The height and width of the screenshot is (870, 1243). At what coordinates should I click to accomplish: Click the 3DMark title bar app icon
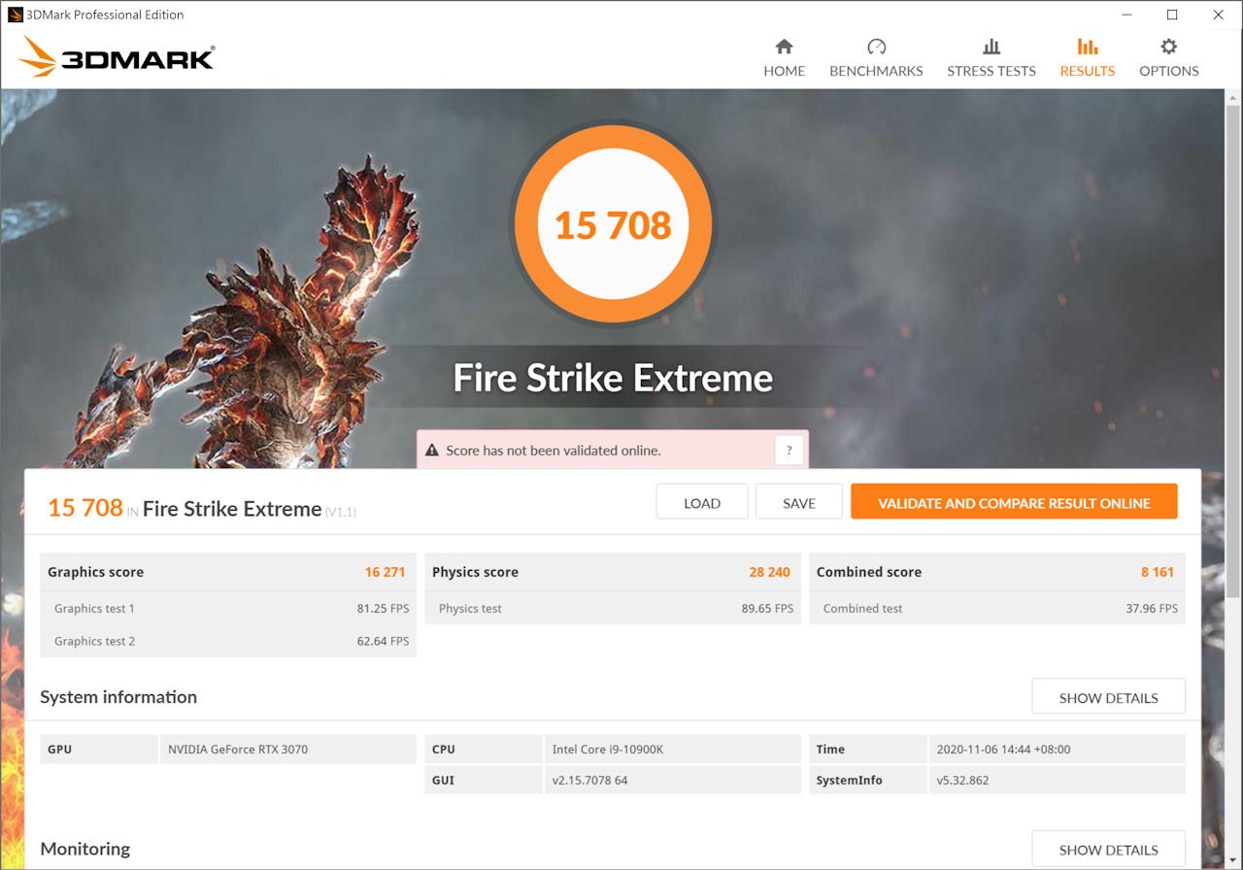[15, 15]
